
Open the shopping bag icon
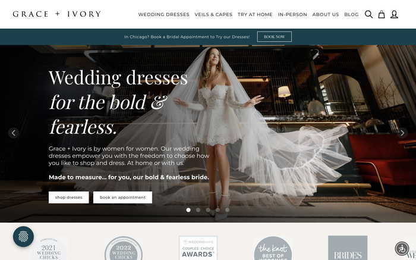coord(382,14)
